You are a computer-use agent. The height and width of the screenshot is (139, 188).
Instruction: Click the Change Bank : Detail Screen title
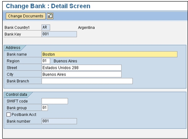click(48, 6)
